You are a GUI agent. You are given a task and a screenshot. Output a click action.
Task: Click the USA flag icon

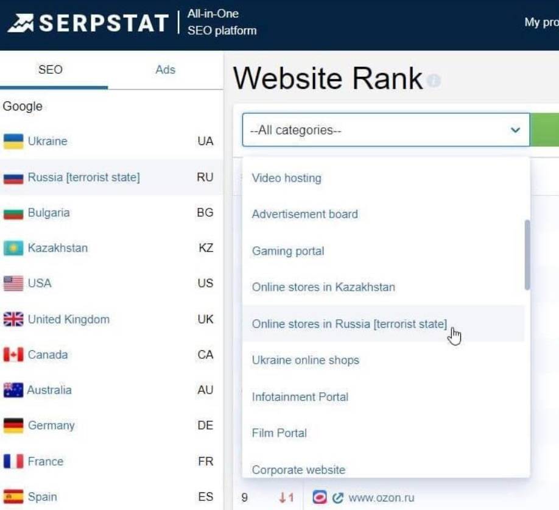tap(13, 283)
